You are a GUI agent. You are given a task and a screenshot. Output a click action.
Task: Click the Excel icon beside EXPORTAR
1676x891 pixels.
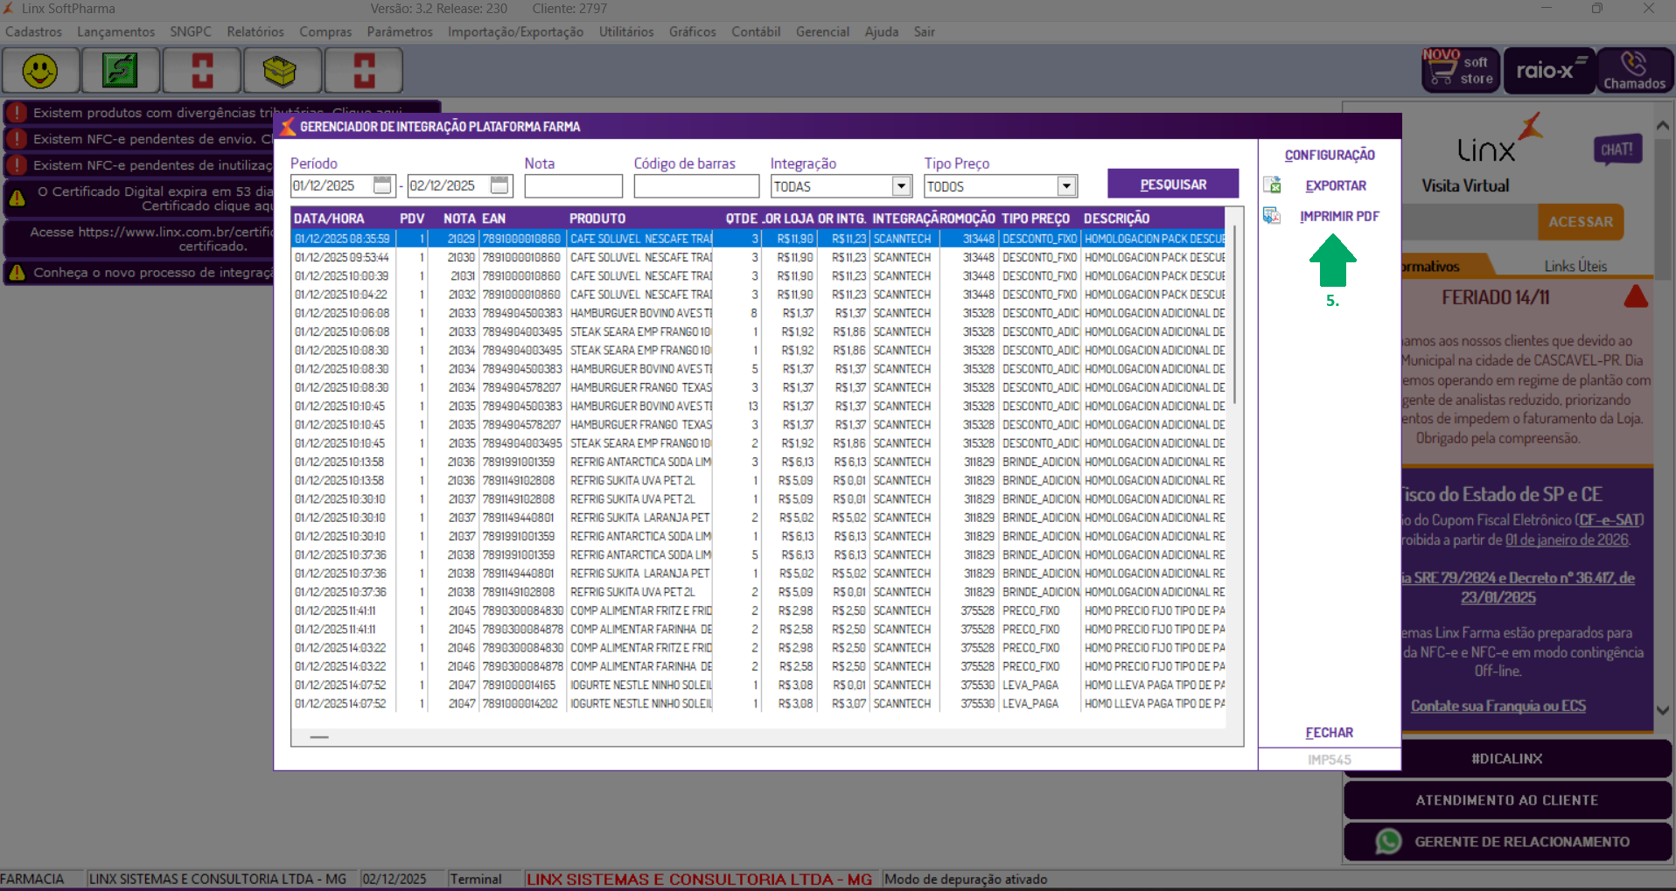tap(1272, 185)
